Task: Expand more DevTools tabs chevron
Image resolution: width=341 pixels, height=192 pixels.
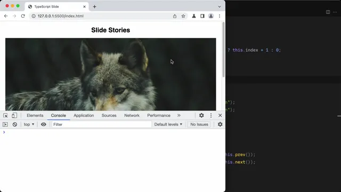Action: tap(179, 115)
